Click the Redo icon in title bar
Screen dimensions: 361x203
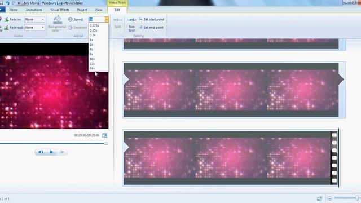click(14, 3)
